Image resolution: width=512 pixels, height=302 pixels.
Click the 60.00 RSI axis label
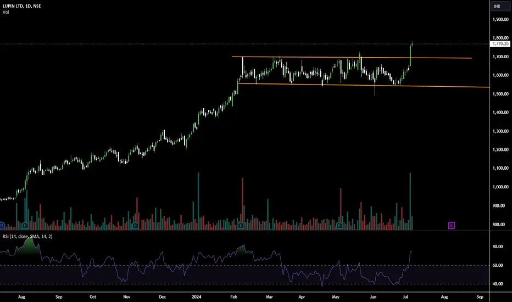(497, 265)
